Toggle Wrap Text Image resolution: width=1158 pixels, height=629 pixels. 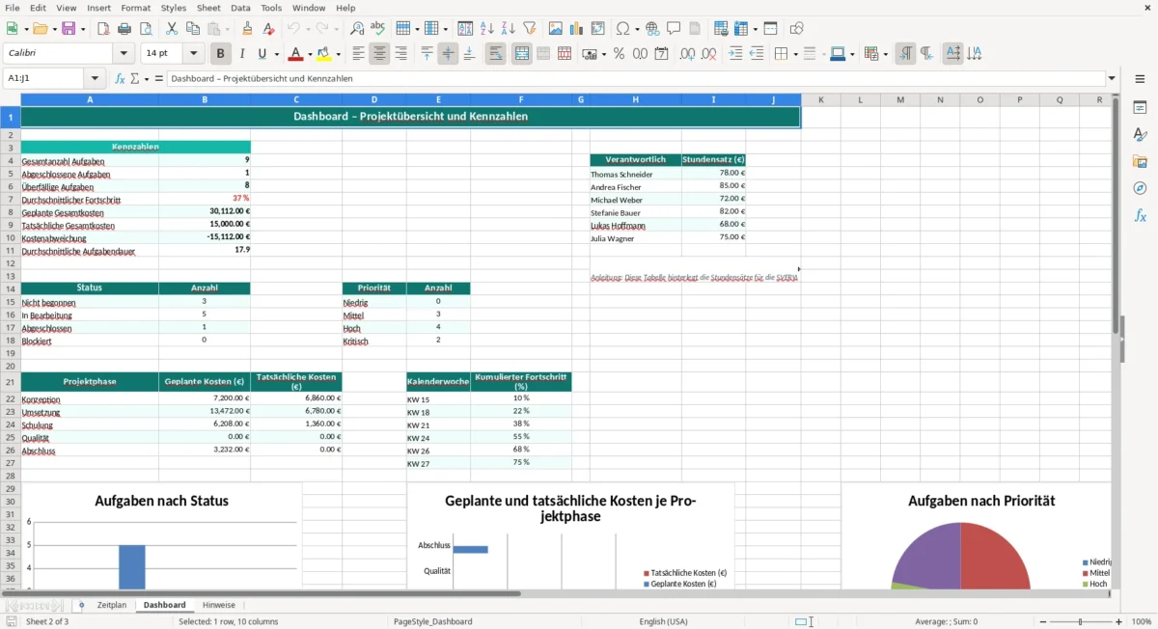pyautogui.click(x=496, y=54)
